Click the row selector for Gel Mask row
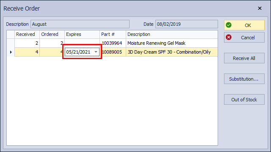Image resolution: width=271 pixels, height=152 pixels. pos(11,43)
